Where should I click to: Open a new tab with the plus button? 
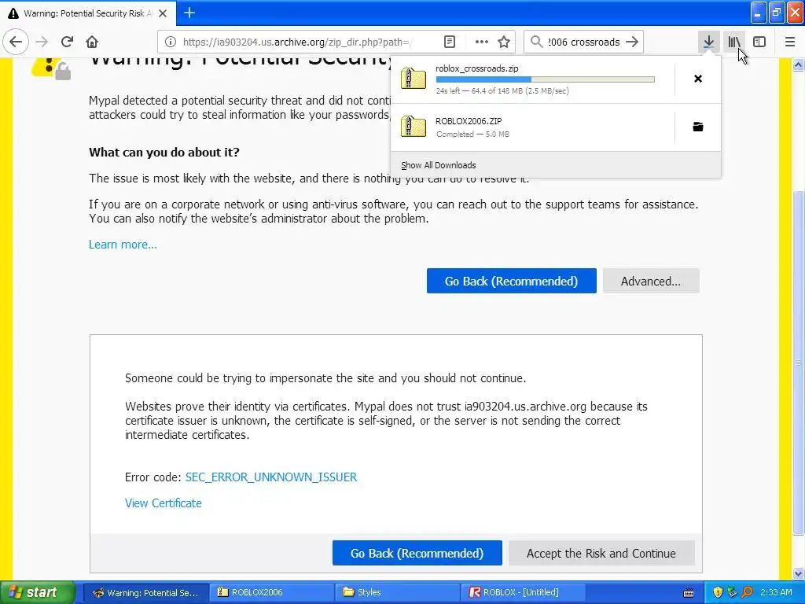tap(189, 13)
